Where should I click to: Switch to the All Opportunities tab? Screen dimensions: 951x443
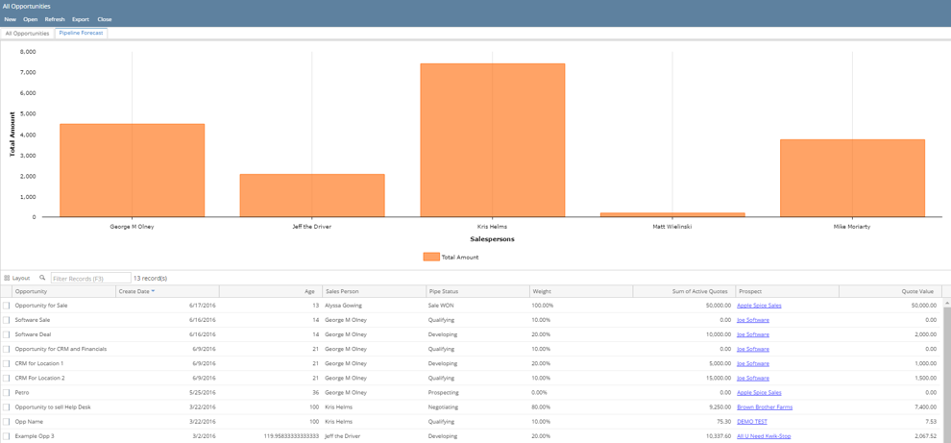tap(27, 34)
